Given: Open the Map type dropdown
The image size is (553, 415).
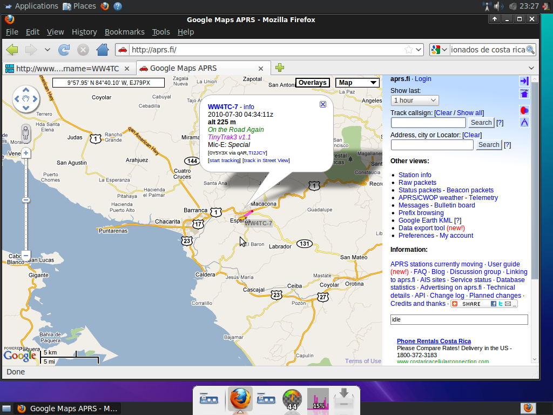Looking at the screenshot, I should tap(358, 83).
